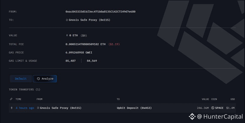Switch to the Analyze tab
245x123 pixels.
(x=45, y=79)
